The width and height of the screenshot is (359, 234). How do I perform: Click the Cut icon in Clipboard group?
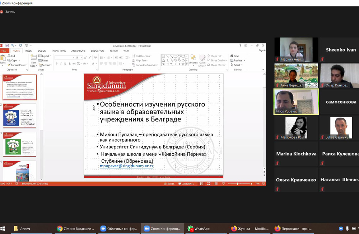point(11,56)
